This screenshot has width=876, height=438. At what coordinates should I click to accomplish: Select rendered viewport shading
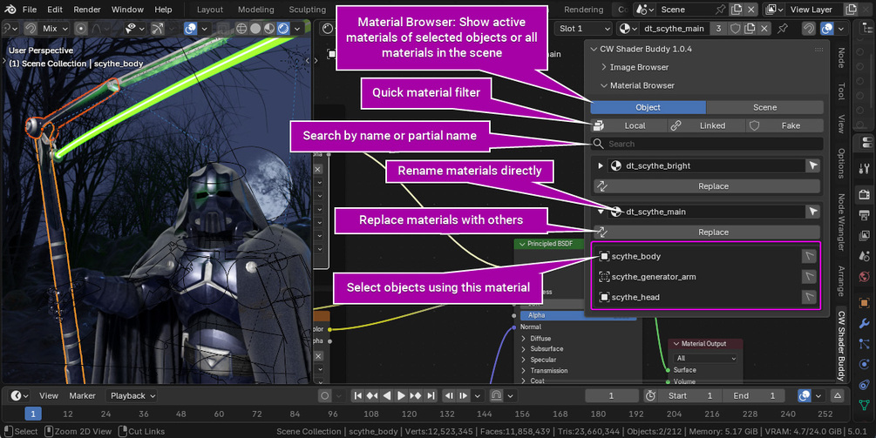[283, 29]
